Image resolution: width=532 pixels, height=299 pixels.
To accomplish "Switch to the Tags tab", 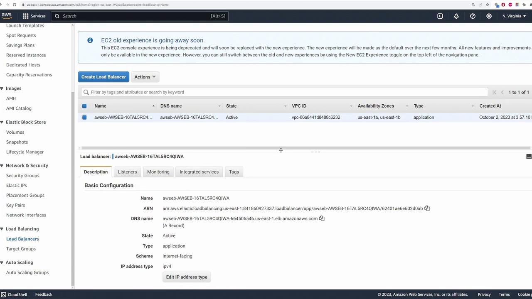I will coord(234,172).
